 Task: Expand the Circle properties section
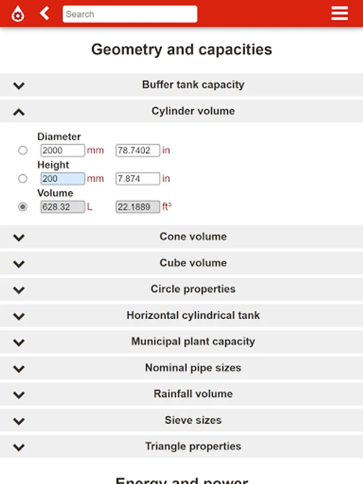click(x=193, y=289)
